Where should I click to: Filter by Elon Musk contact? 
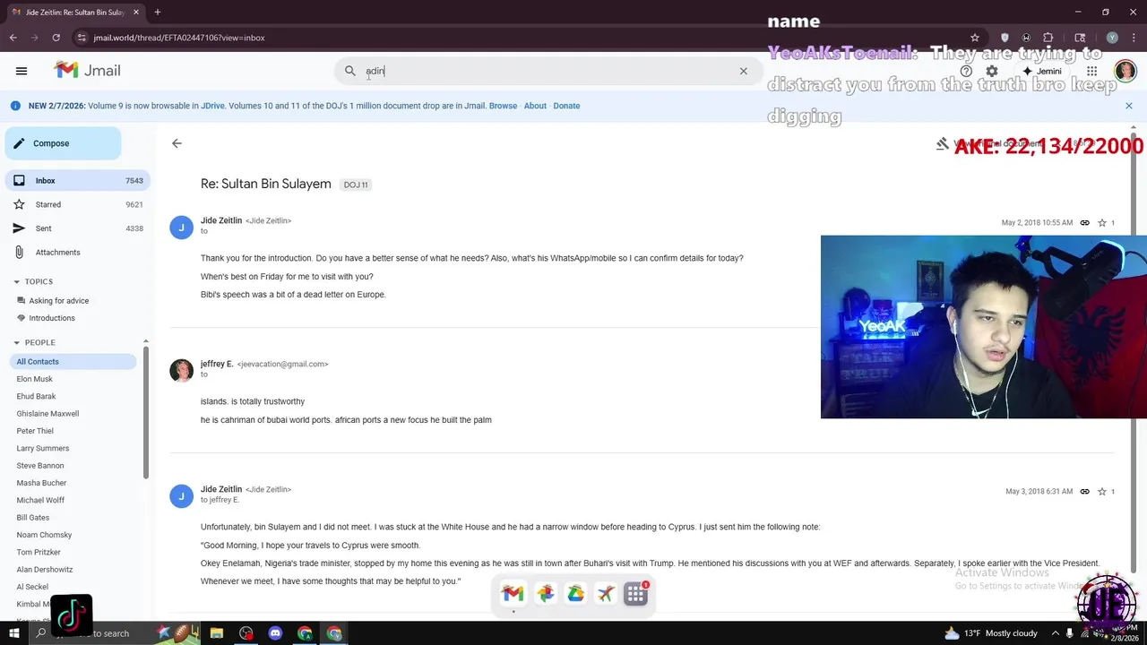pos(34,379)
